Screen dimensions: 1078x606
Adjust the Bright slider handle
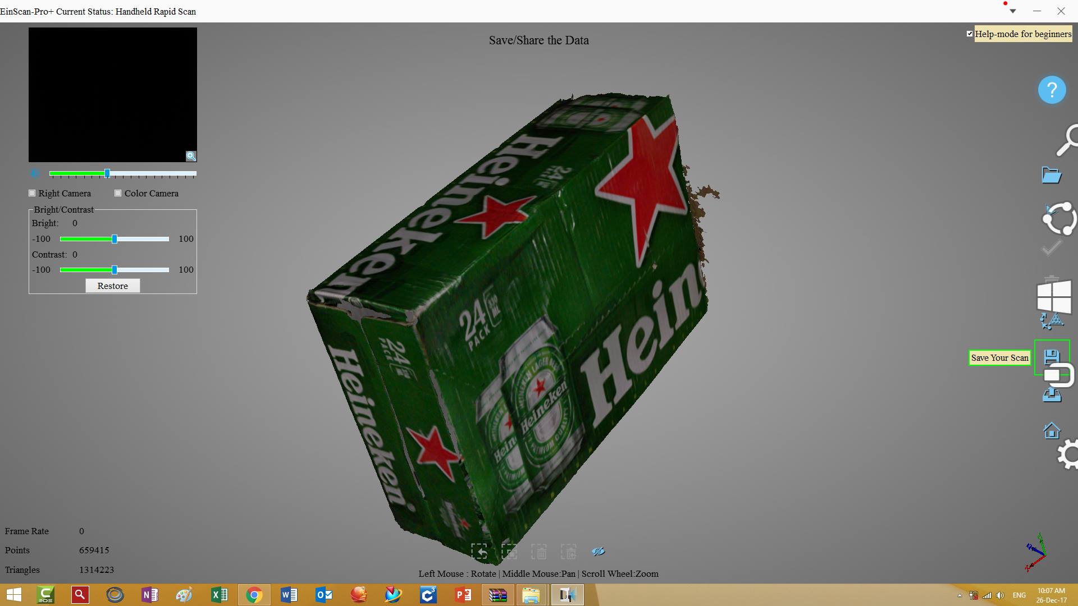point(115,239)
